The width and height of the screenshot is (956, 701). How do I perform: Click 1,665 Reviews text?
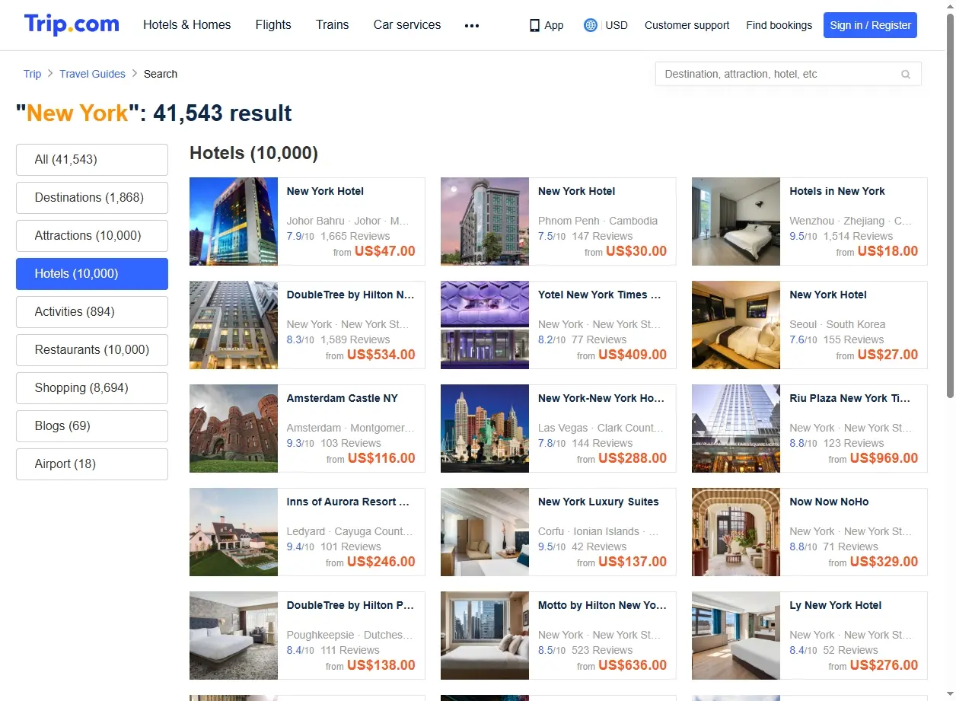point(355,236)
